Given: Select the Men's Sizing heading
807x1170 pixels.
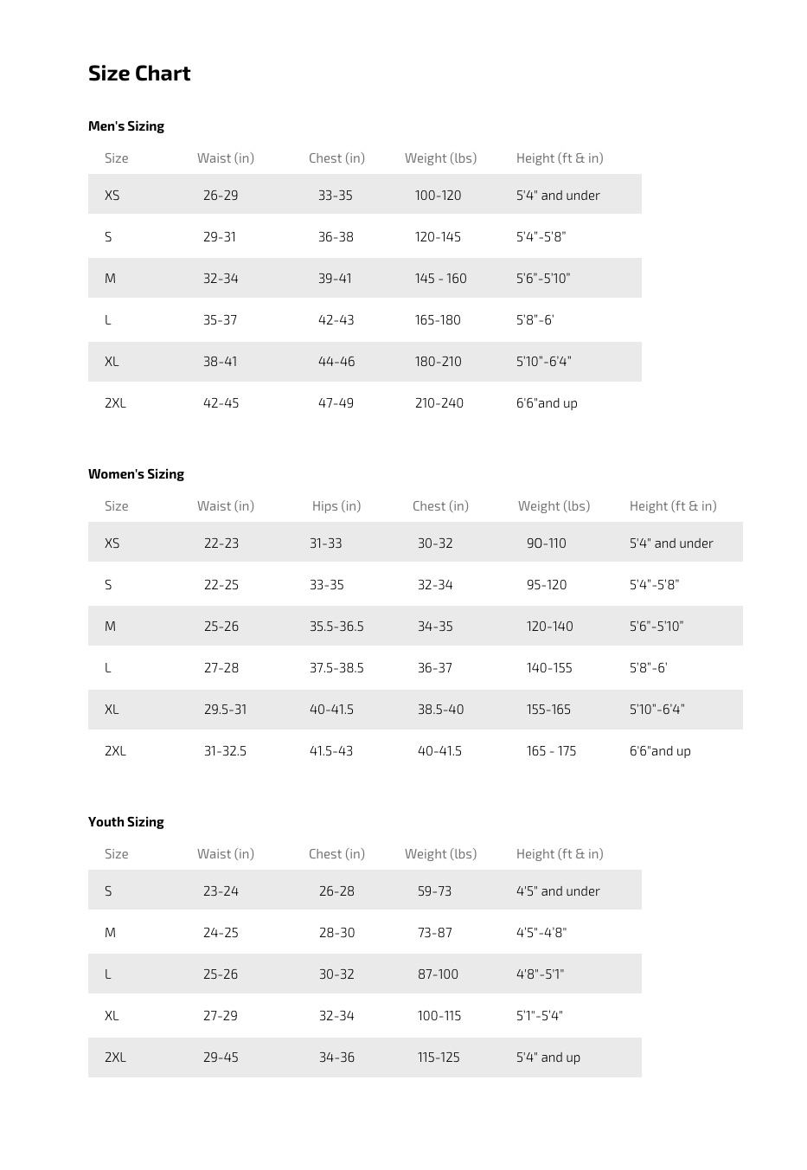Looking at the screenshot, I should (x=126, y=126).
